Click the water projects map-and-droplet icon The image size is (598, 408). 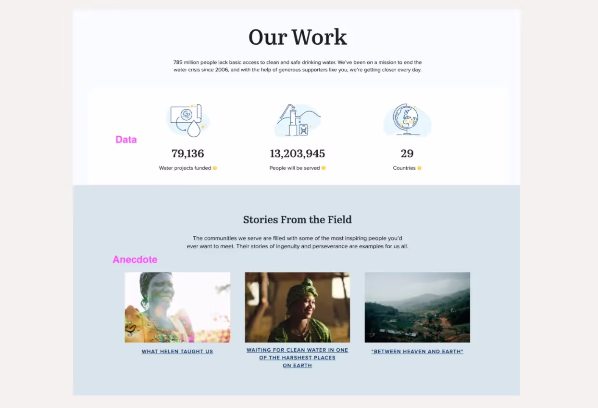click(x=188, y=120)
